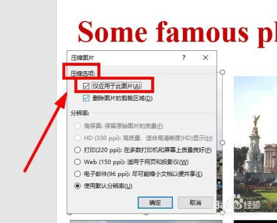Select the HD (330 ppi) option
This screenshot has width=277, height=223.
[78, 138]
